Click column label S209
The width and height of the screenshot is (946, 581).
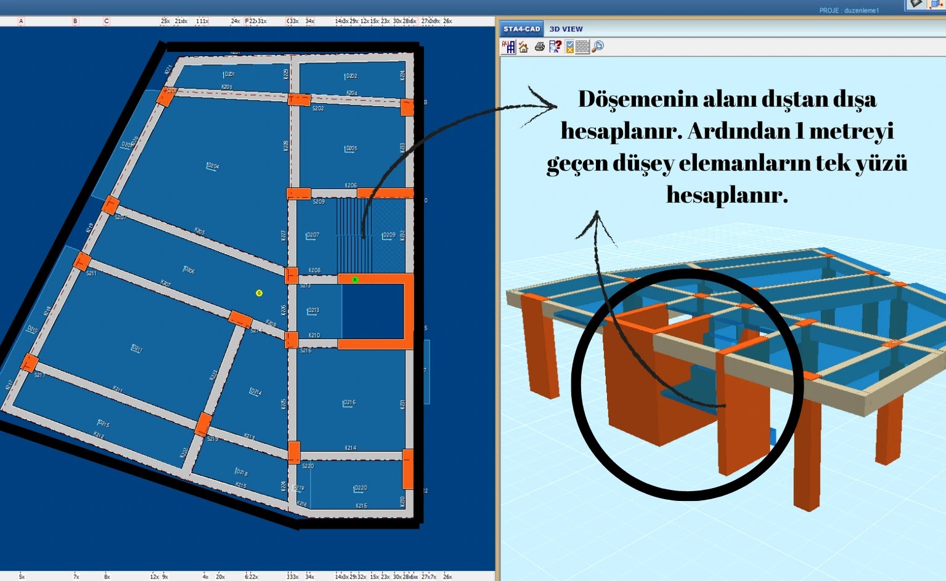[x=319, y=202]
